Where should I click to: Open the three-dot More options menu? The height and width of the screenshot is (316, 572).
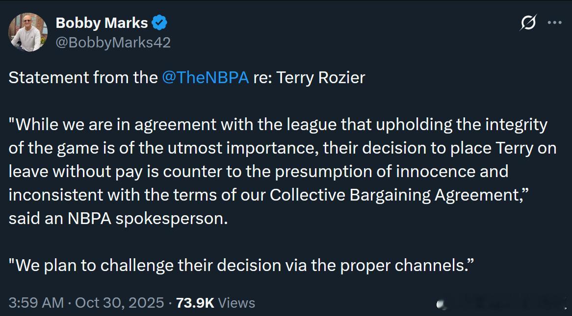[x=554, y=23]
